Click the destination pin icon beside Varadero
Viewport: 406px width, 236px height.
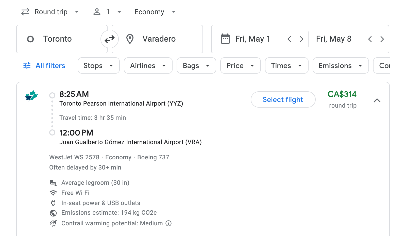pos(130,39)
